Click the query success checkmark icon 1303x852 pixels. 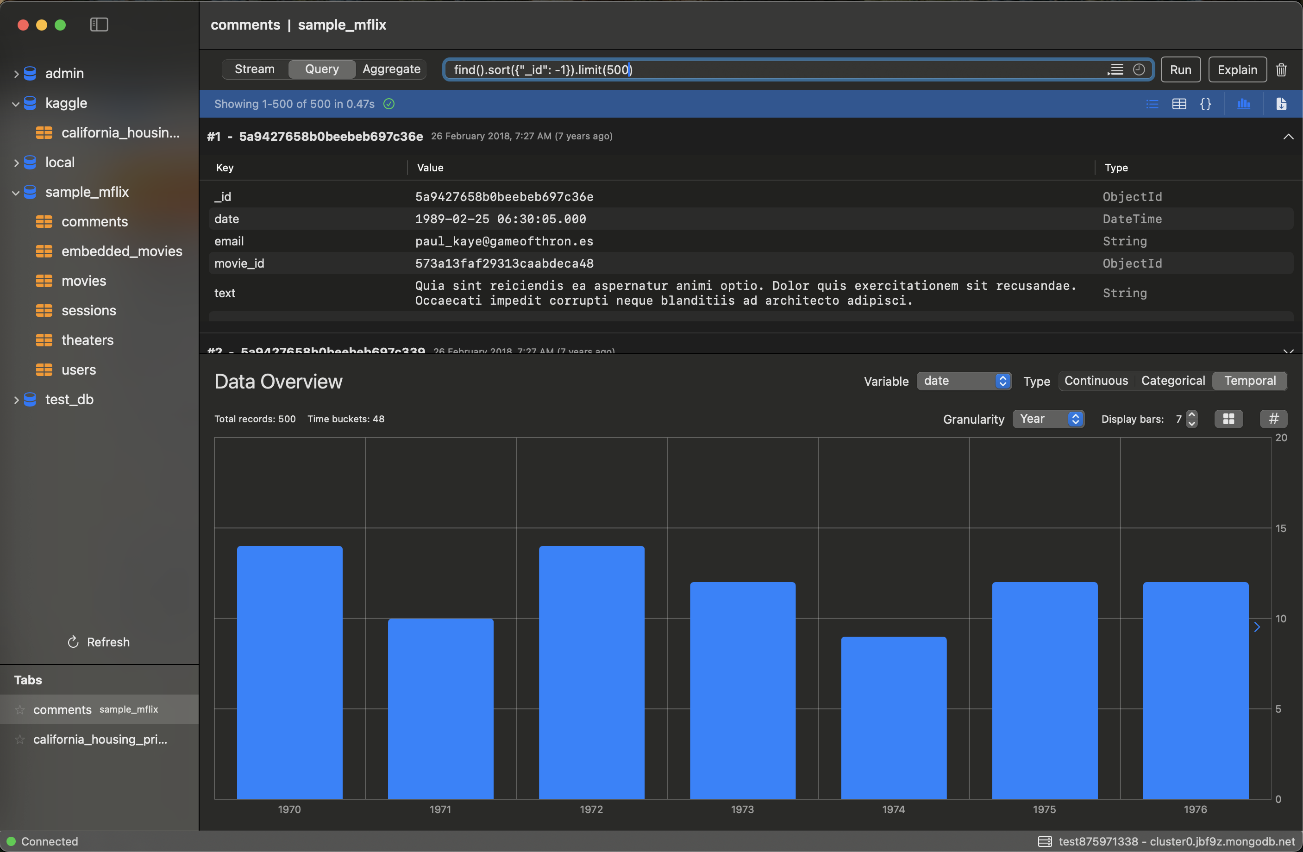click(388, 104)
